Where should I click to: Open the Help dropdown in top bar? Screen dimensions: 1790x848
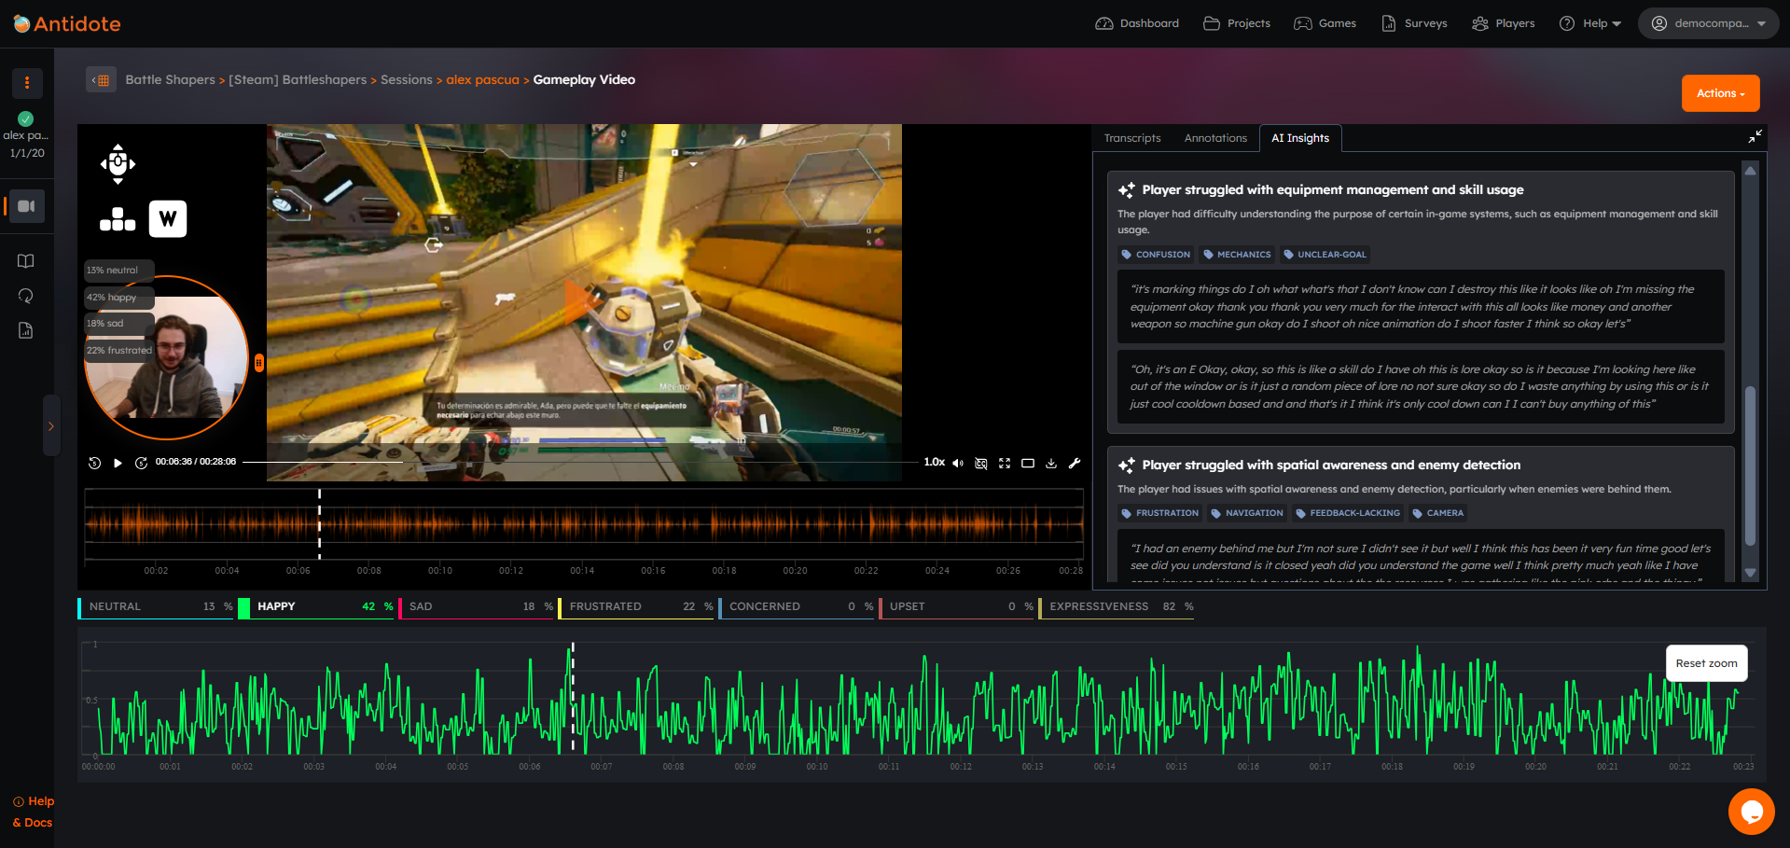point(1590,23)
